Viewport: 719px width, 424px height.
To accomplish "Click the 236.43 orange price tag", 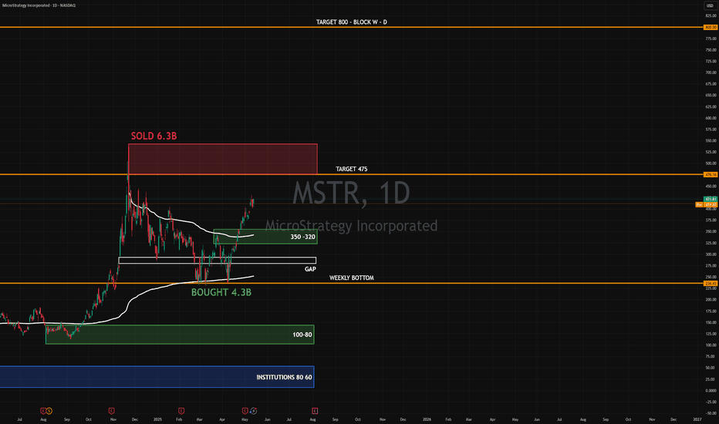I will tap(711, 283).
